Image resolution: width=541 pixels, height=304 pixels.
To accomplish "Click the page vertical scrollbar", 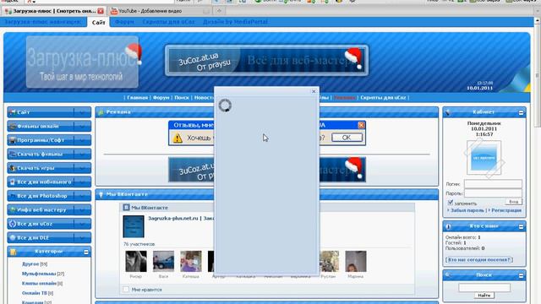I will point(538,76).
